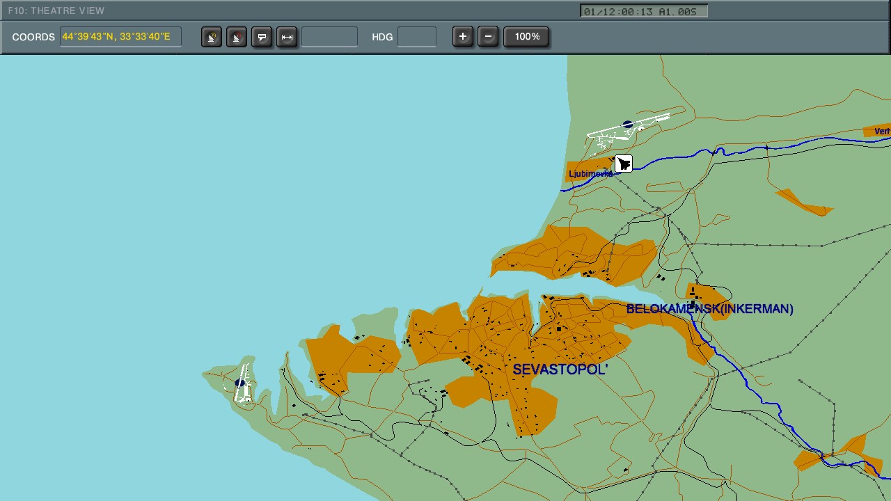
Task: Click the zoom in plus button
Action: 462,36
